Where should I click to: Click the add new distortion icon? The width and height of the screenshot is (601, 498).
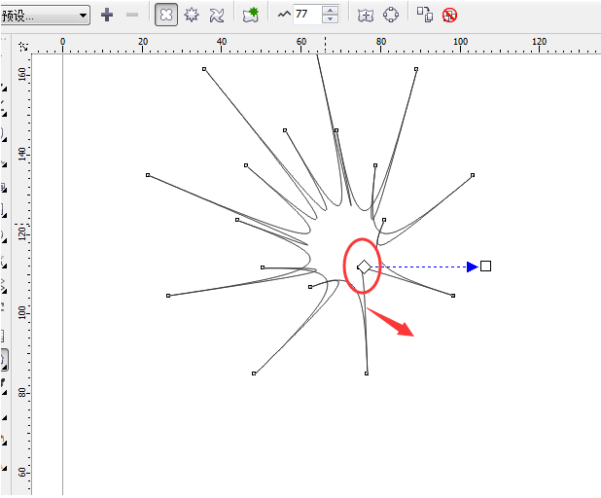pyautogui.click(x=251, y=15)
